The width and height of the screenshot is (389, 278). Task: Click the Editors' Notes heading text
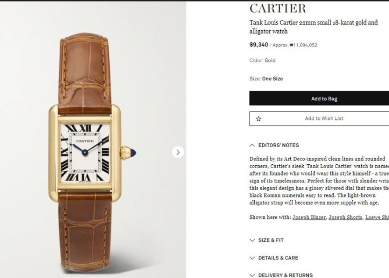[278, 145]
